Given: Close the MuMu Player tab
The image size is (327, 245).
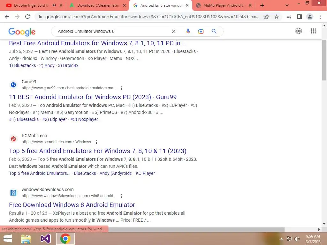Looking at the screenshot, I should tap(250, 6).
